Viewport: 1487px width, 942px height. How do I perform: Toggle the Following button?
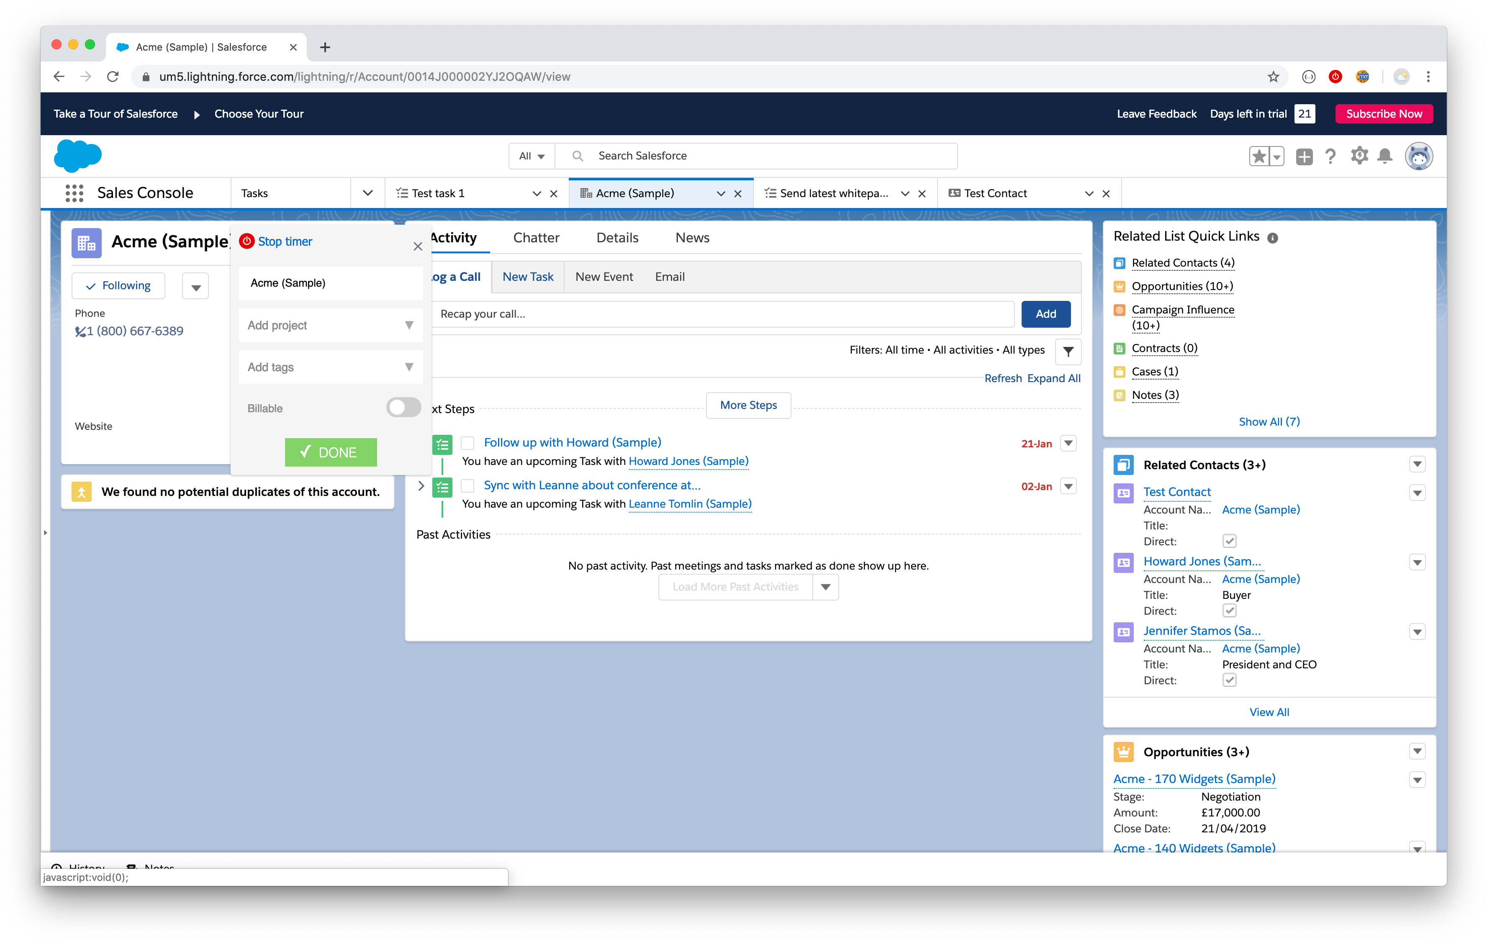(x=118, y=286)
